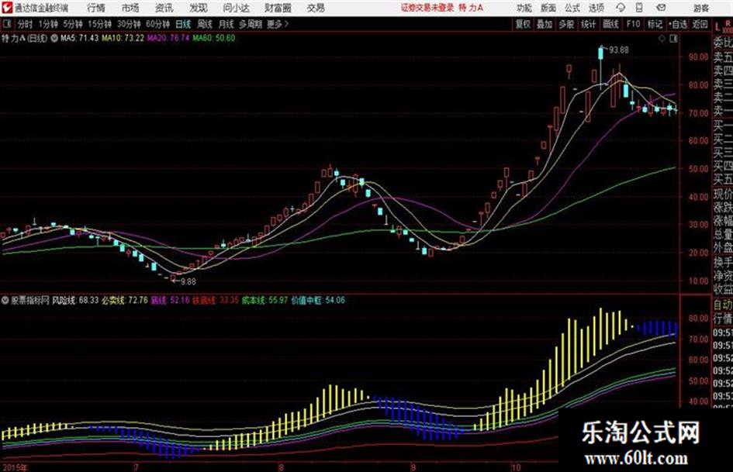The image size is (733, 472).
Task: Expand the main chart indicator dropdown next to 特力A
Action: [x=54, y=38]
